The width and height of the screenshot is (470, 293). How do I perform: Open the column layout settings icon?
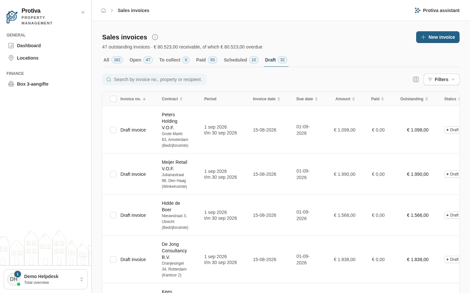416,79
